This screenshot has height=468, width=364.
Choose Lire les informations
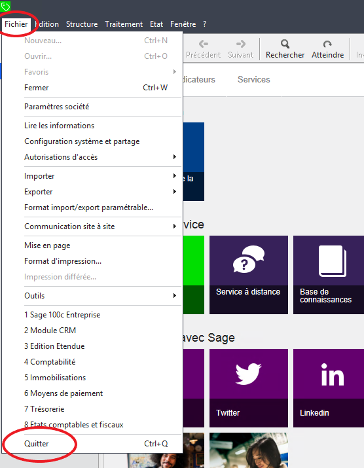click(92, 126)
